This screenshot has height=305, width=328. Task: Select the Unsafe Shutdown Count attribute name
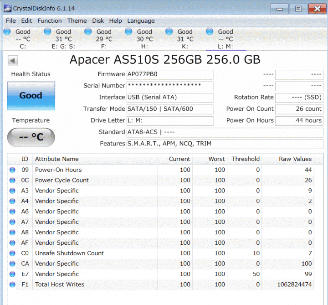coord(69,253)
